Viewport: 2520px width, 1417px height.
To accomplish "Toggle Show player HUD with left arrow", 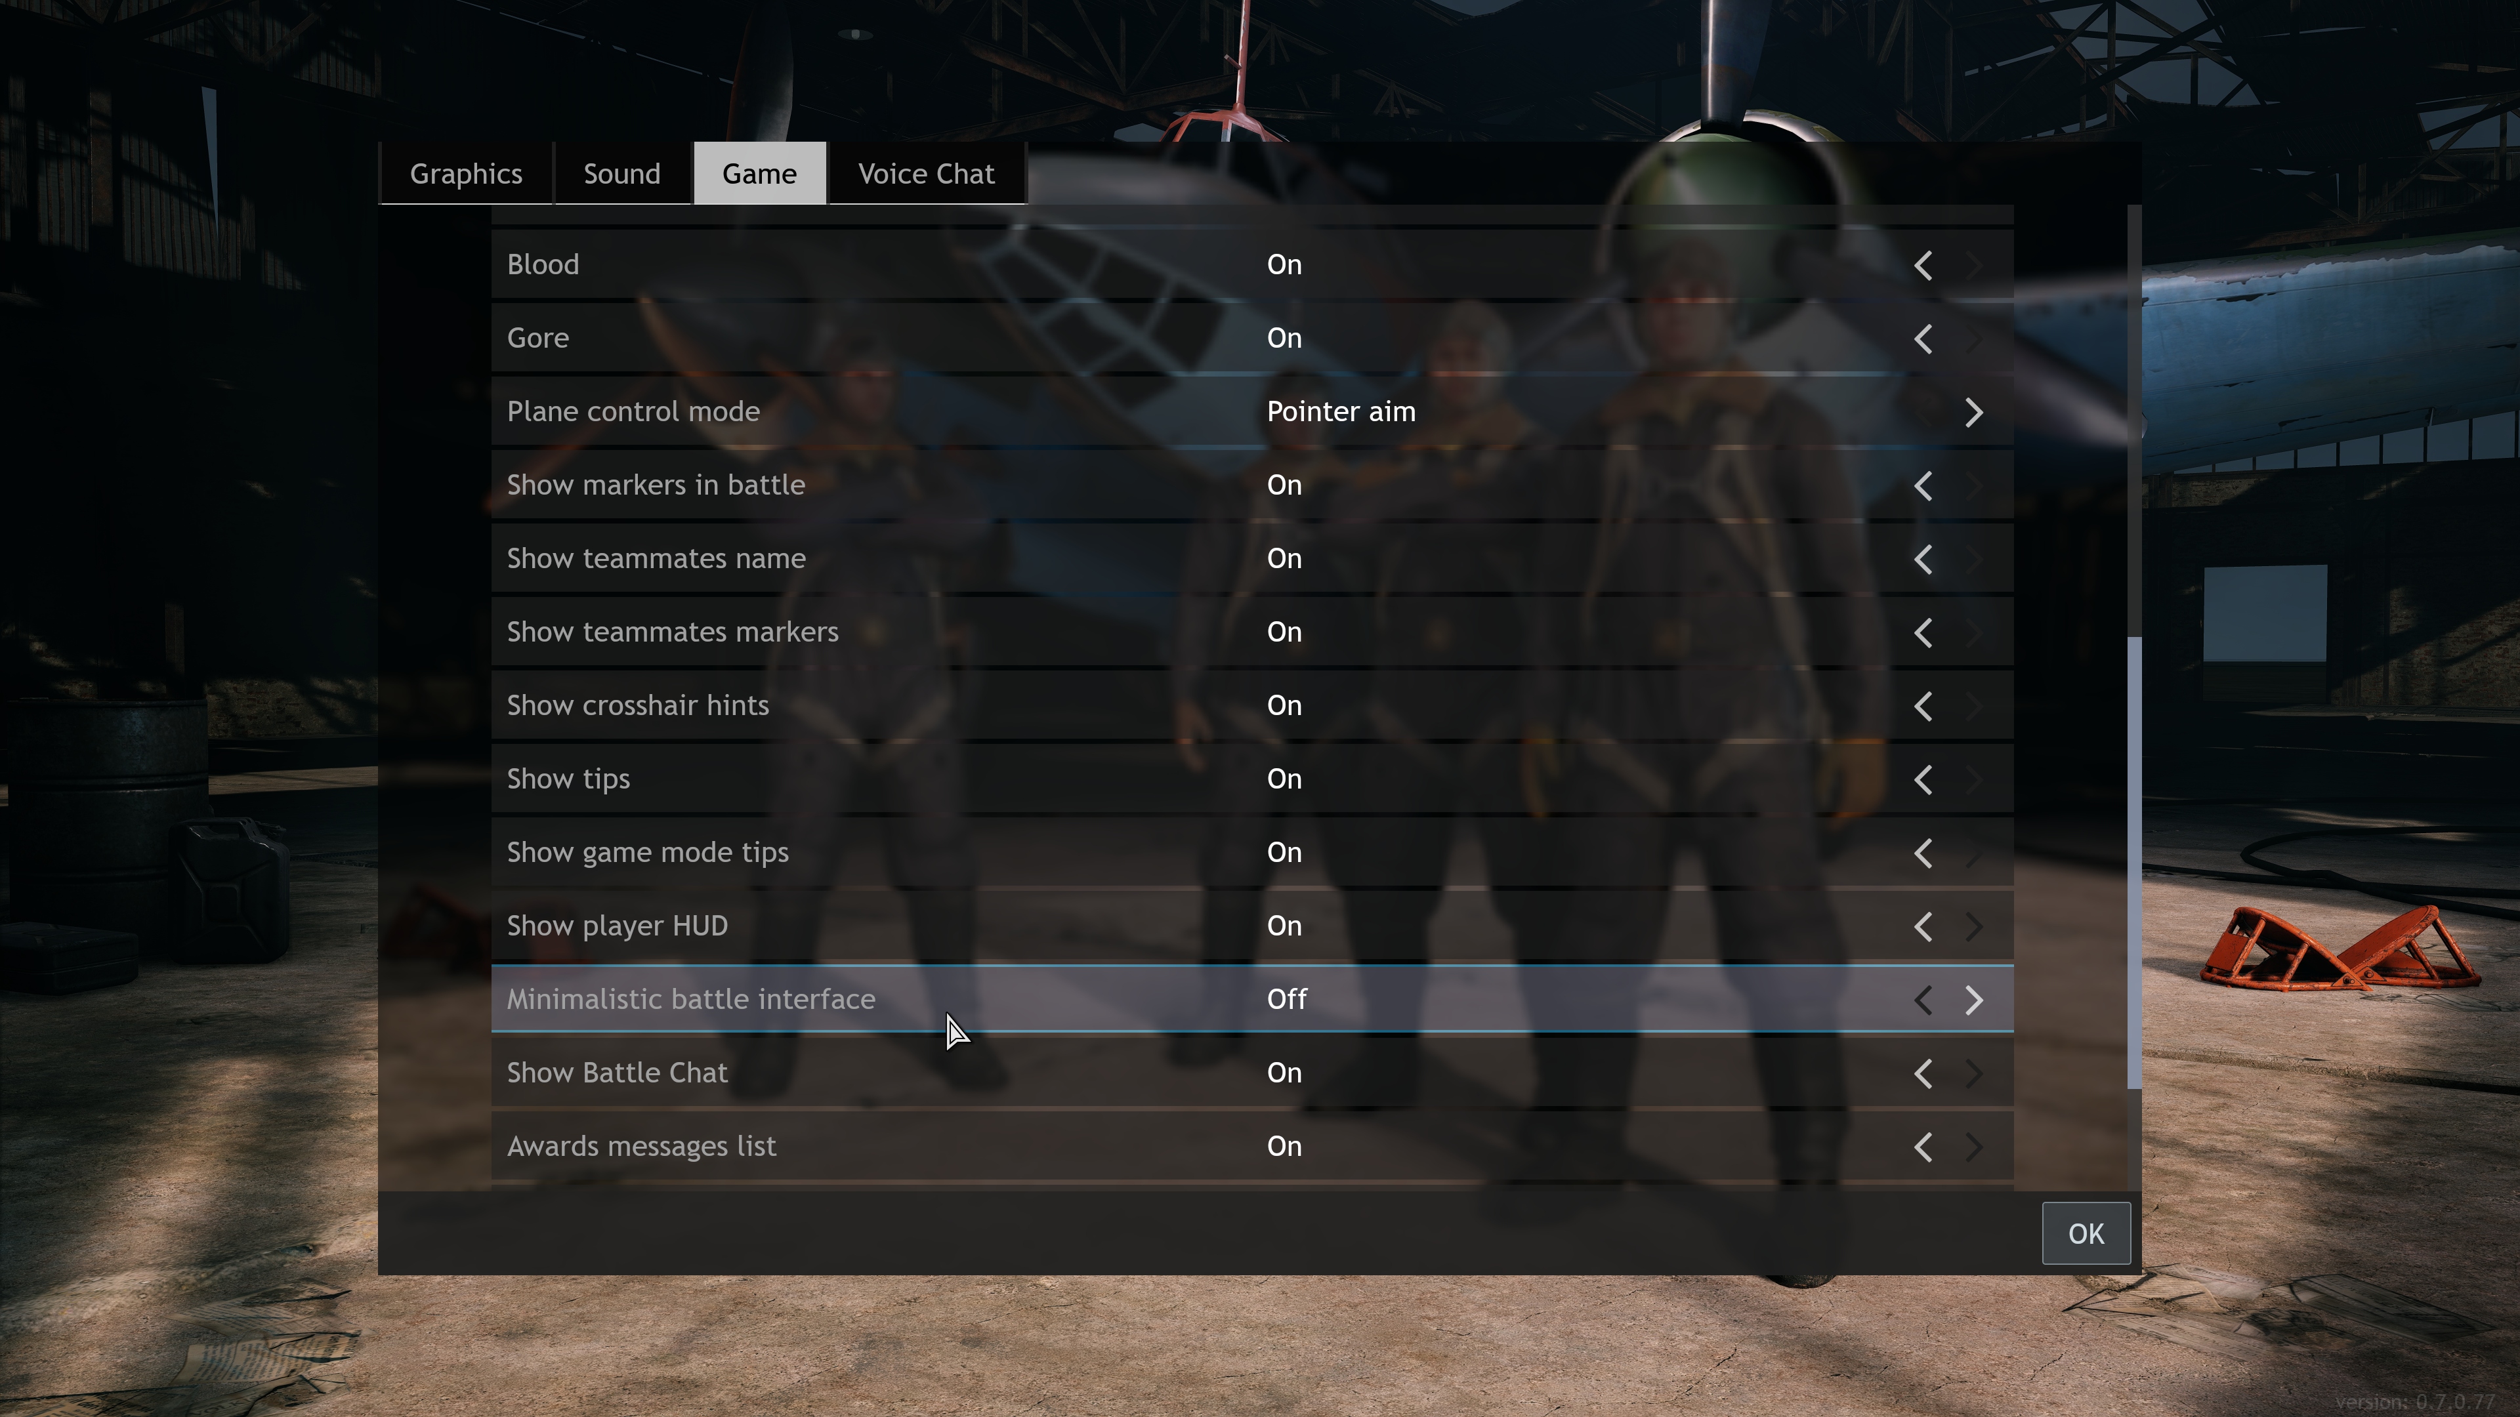I will pos(1923,926).
